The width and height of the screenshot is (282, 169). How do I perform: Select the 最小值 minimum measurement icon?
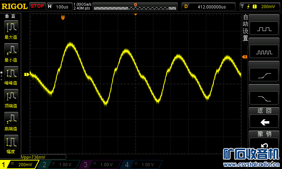[11, 50]
